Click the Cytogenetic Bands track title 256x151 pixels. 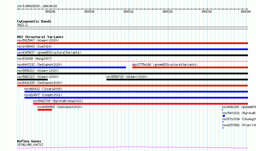[x=34, y=21]
